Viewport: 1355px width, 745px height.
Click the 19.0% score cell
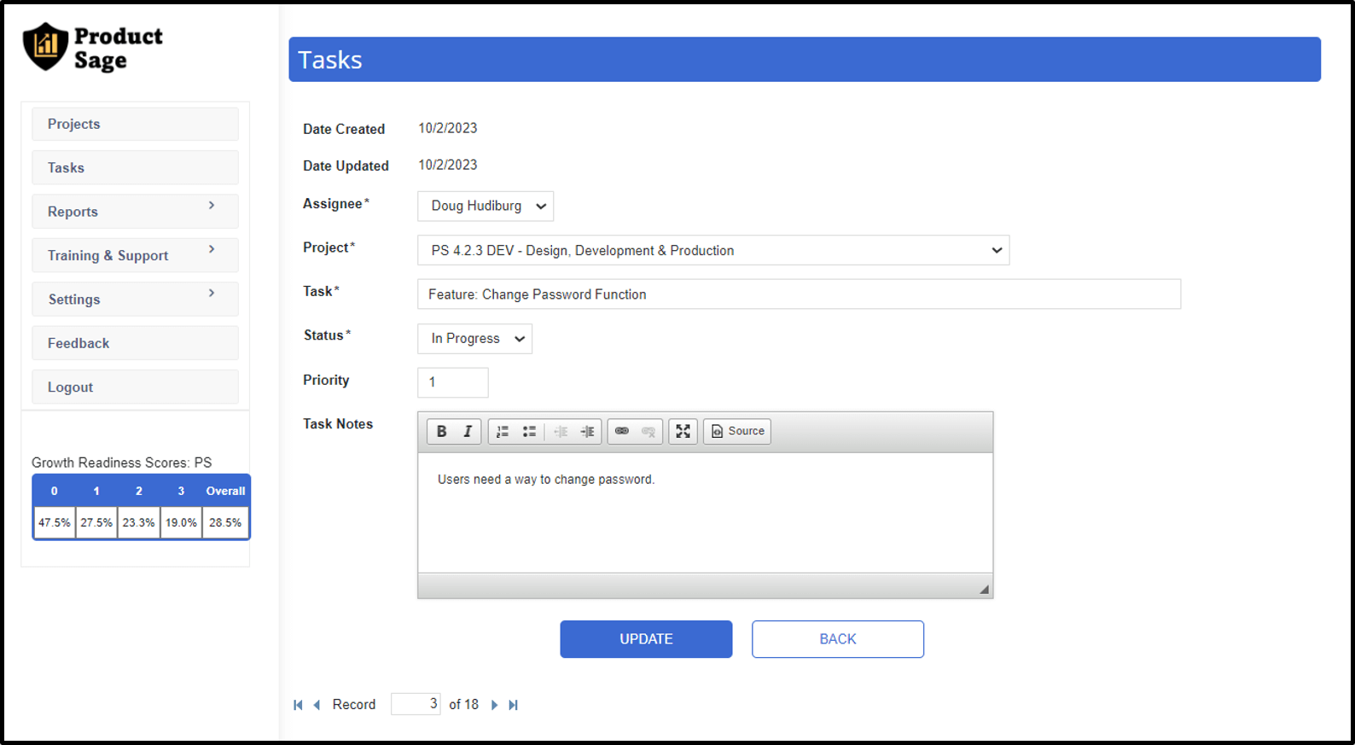[x=181, y=522]
